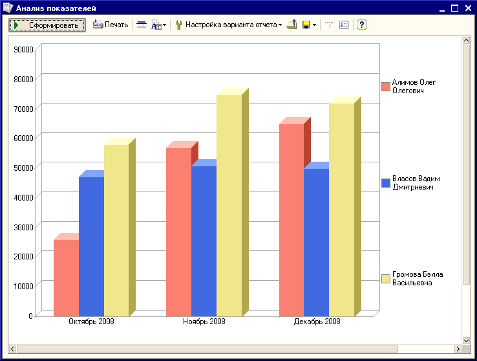Click the horizontal scrollbar right arrow
Image resolution: width=477 pixels, height=361 pixels.
pos(458,349)
